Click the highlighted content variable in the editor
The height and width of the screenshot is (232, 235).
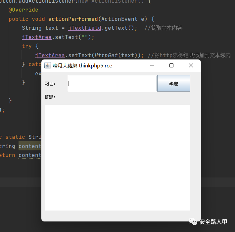[30, 146]
